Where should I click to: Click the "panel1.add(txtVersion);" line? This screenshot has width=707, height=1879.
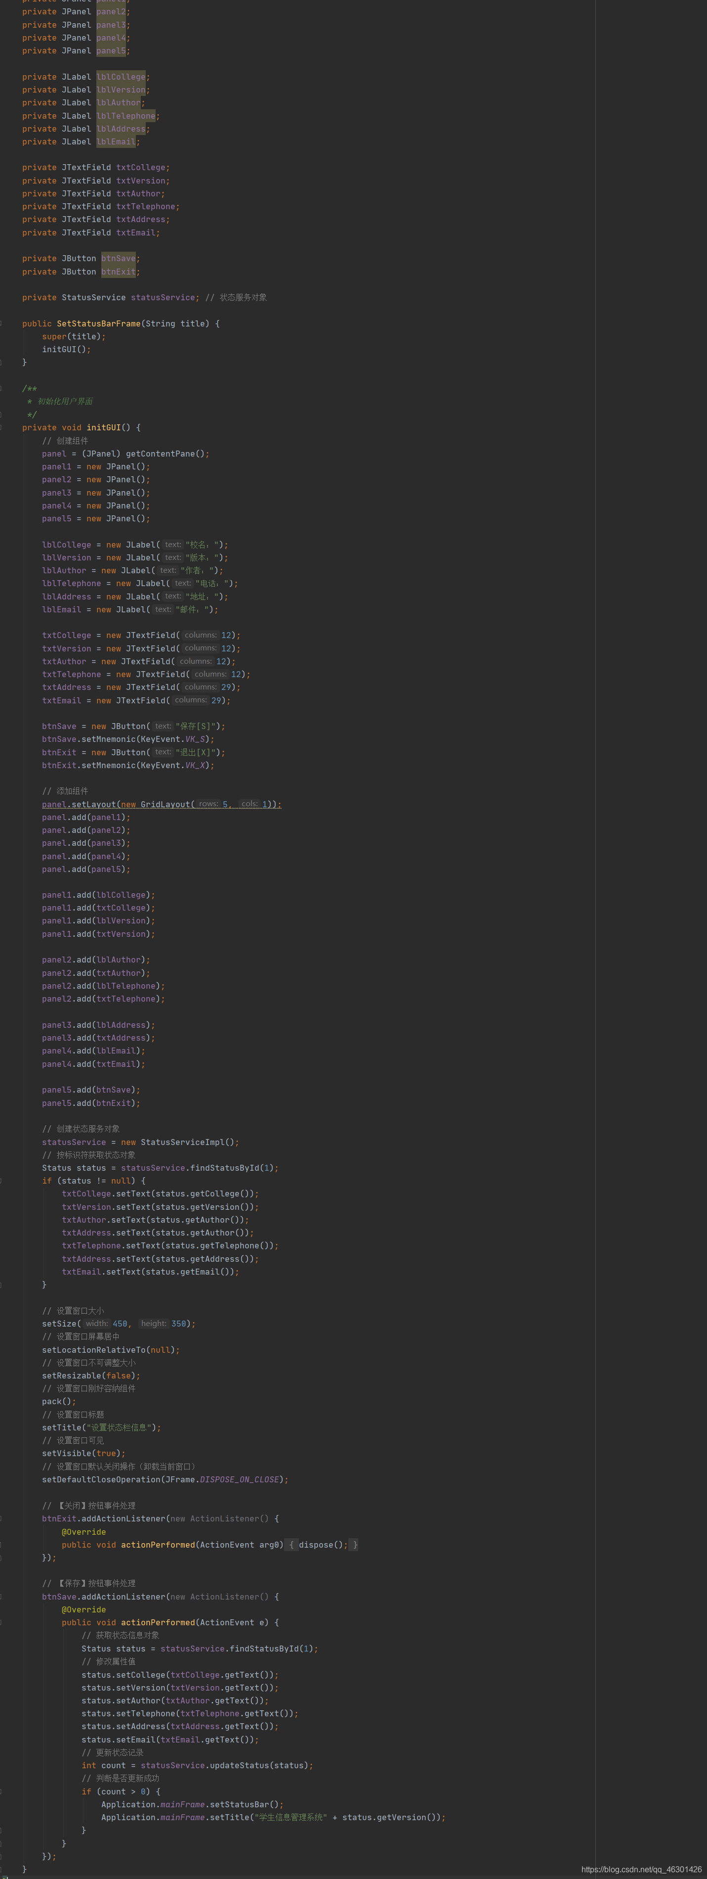coord(98,934)
